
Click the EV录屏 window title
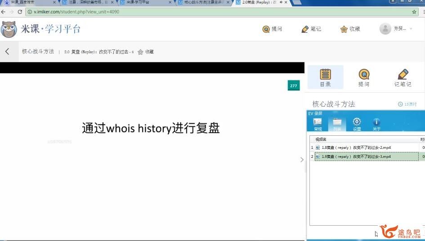pyautogui.click(x=315, y=113)
